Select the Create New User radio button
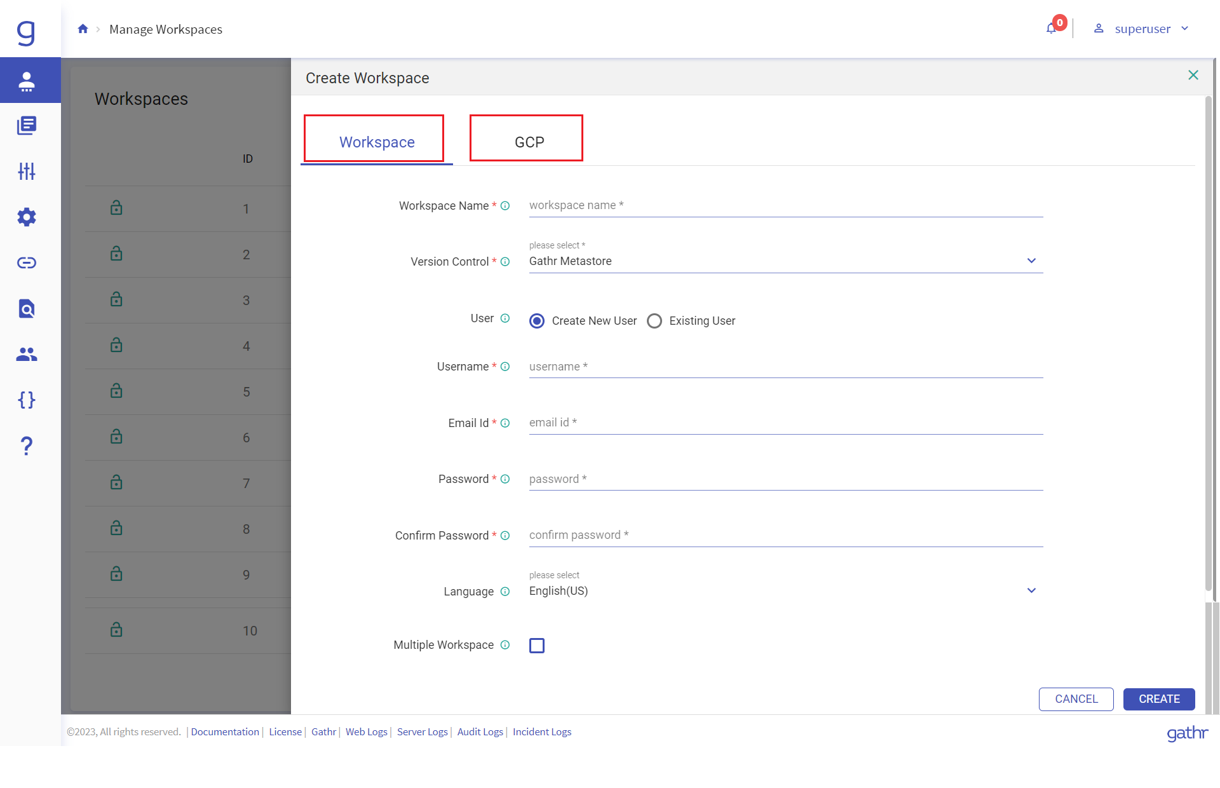 pos(537,321)
